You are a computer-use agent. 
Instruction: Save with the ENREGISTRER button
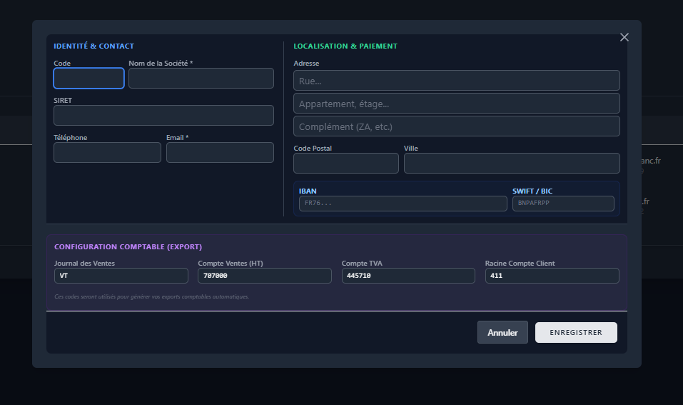[x=576, y=333]
